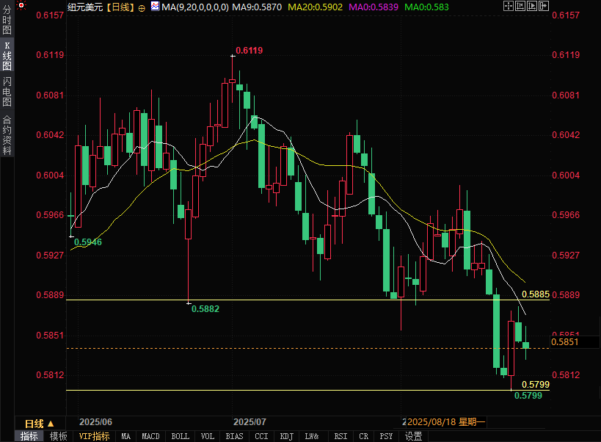
Task: Select the CR indicator button
Action: [x=363, y=436]
